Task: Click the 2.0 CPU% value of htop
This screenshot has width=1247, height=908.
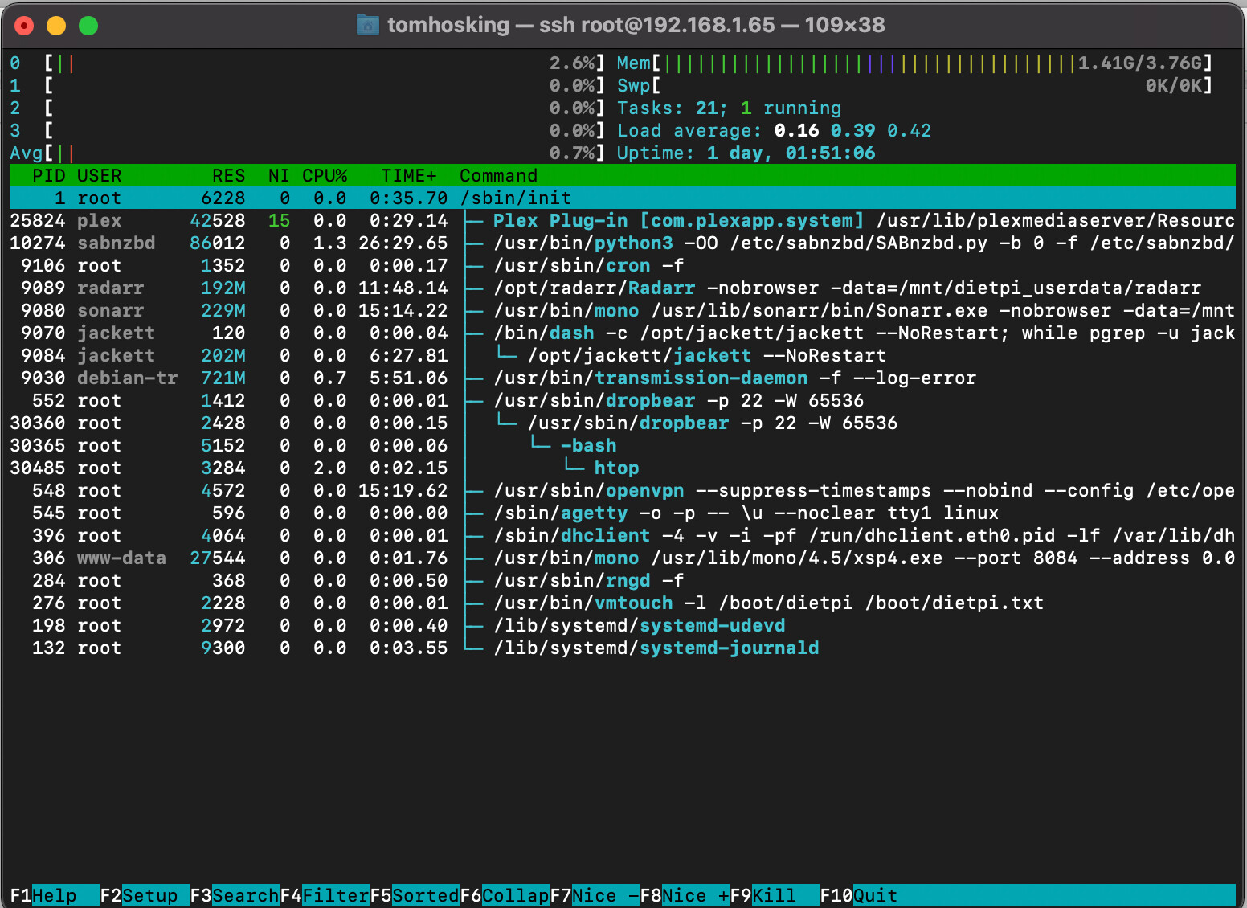Action: click(330, 468)
